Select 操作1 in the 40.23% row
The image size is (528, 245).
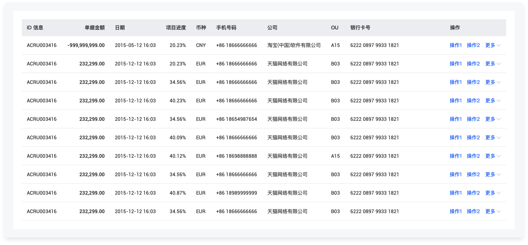(x=456, y=101)
